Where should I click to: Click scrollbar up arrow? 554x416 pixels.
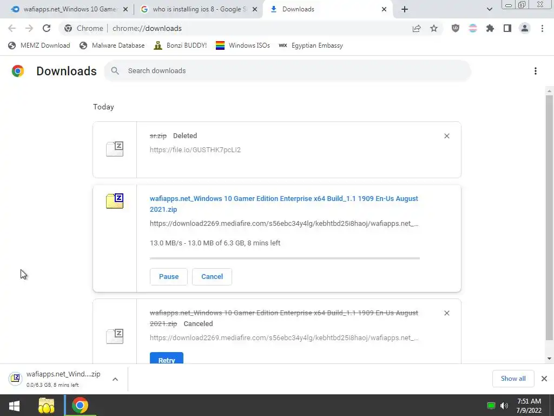tap(549, 91)
